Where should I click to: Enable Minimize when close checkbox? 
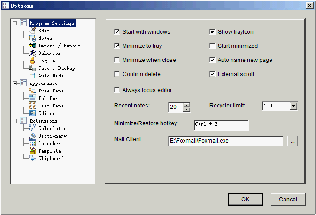(117, 60)
